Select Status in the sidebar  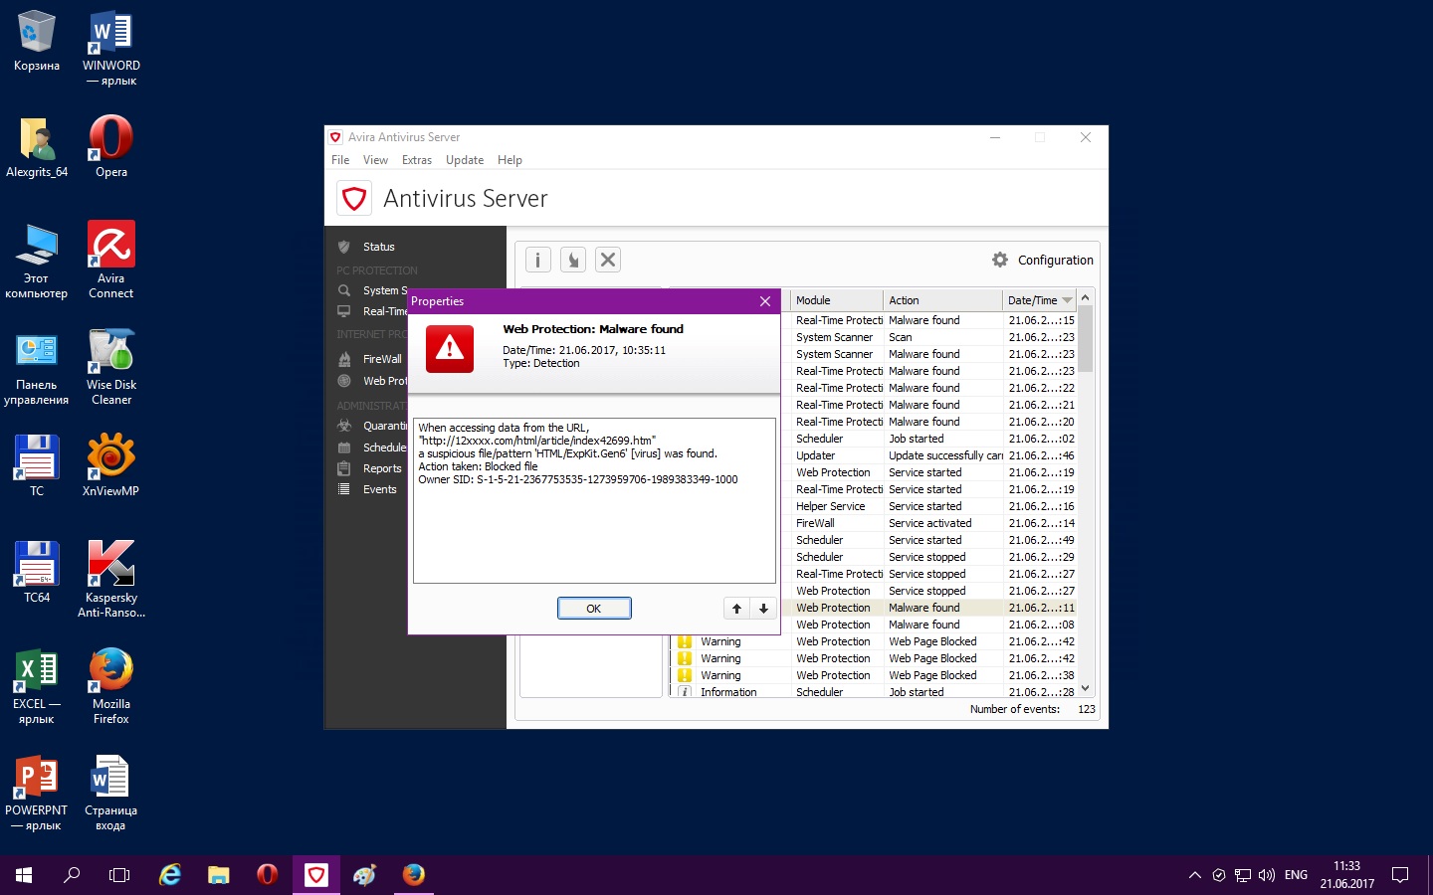tap(378, 247)
